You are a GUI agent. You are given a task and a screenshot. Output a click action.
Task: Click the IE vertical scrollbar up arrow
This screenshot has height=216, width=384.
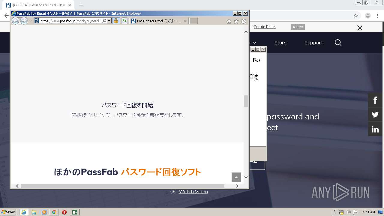[246, 31]
